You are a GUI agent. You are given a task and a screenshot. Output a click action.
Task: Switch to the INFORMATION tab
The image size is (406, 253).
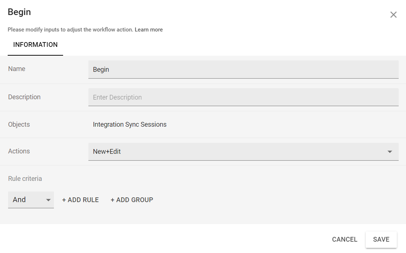tap(35, 45)
